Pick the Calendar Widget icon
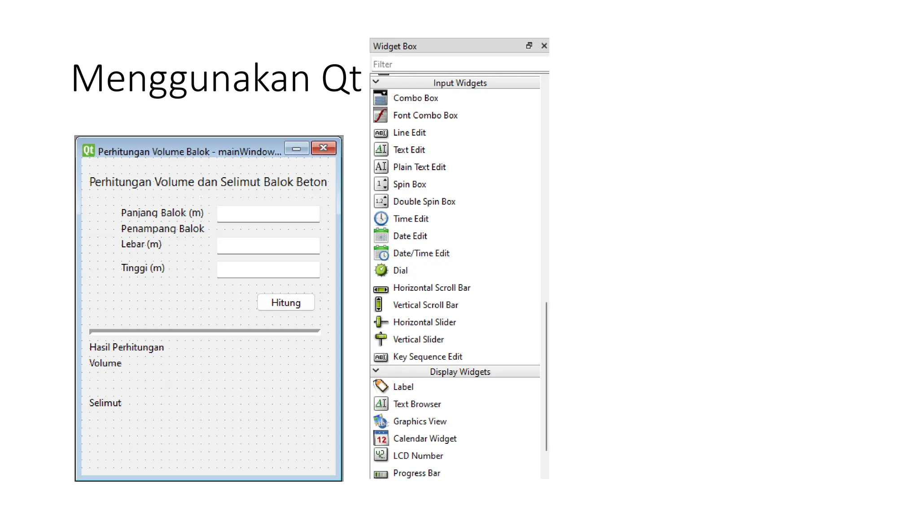Viewport: 919px width, 517px height. click(x=381, y=438)
